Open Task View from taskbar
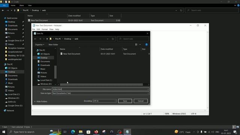 pos(65,132)
